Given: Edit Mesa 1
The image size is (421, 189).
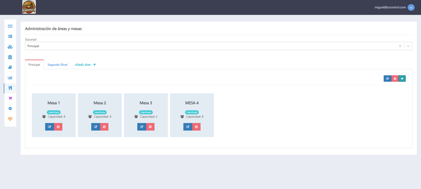Looking at the screenshot, I should [x=49, y=127].
